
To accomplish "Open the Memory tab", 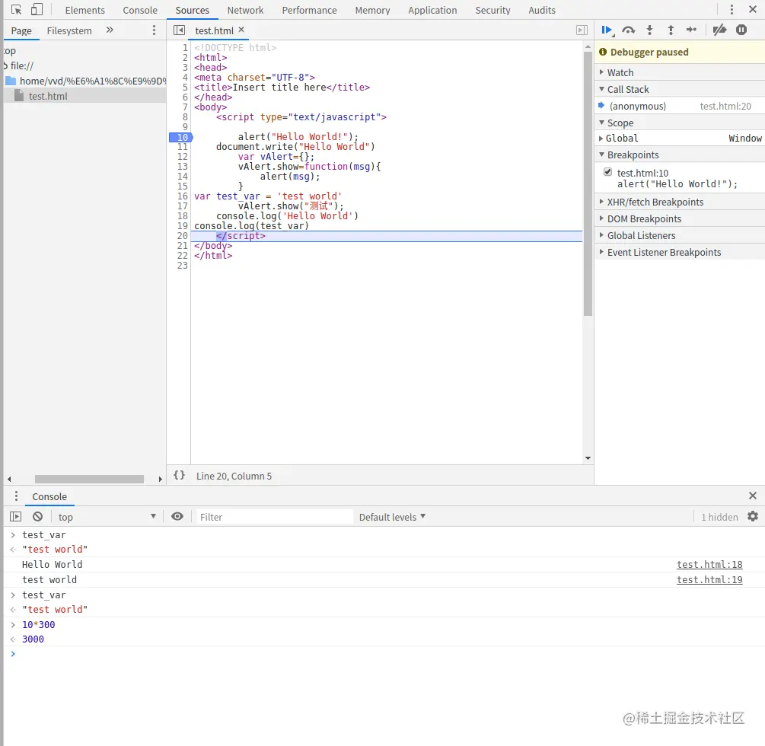I will (372, 10).
